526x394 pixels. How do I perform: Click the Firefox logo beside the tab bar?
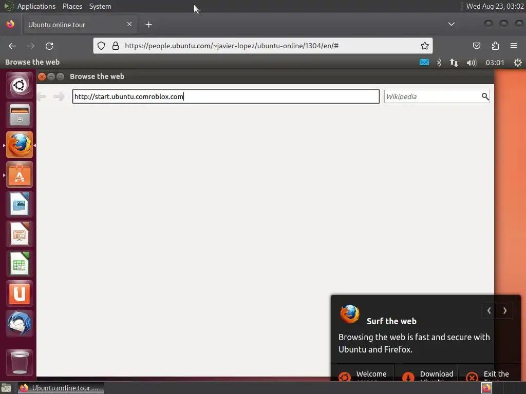[10, 24]
